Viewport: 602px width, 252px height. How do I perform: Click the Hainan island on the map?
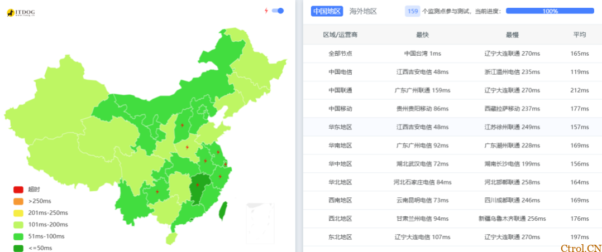171,239
